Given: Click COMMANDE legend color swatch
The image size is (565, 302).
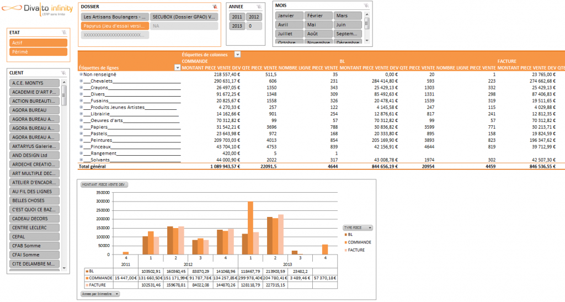Looking at the screenshot, I should [x=346, y=242].
